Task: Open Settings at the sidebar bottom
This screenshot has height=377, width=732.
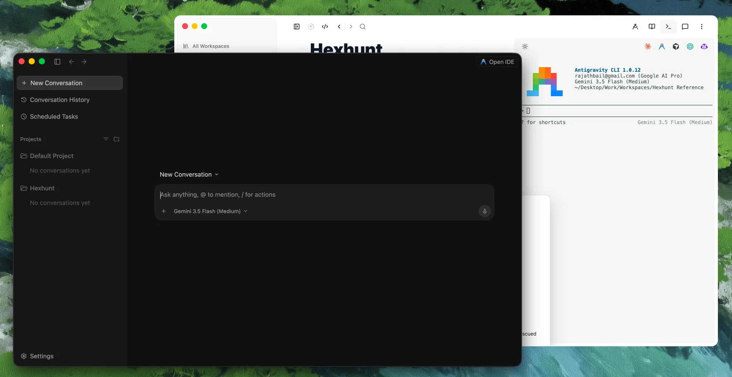Action: tap(37, 356)
